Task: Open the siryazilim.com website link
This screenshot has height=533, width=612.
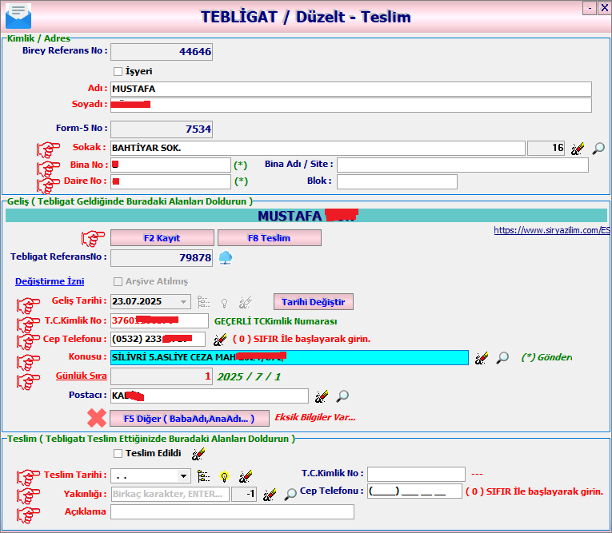Action: (551, 230)
